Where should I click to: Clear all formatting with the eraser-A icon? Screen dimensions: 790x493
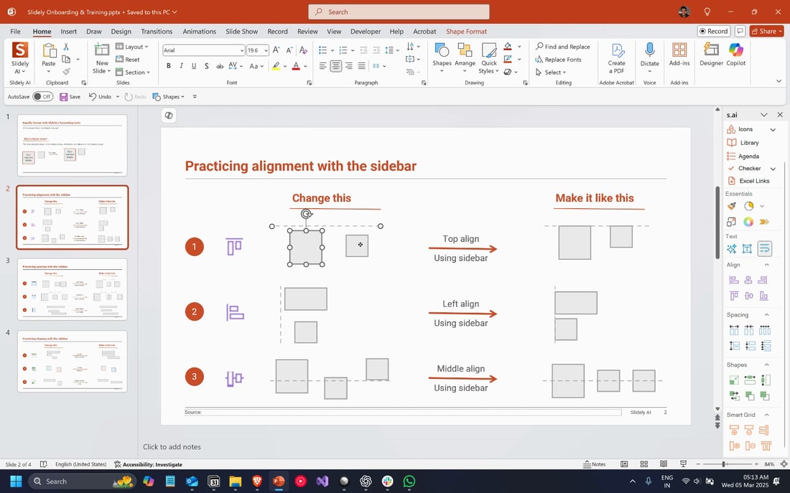point(303,50)
